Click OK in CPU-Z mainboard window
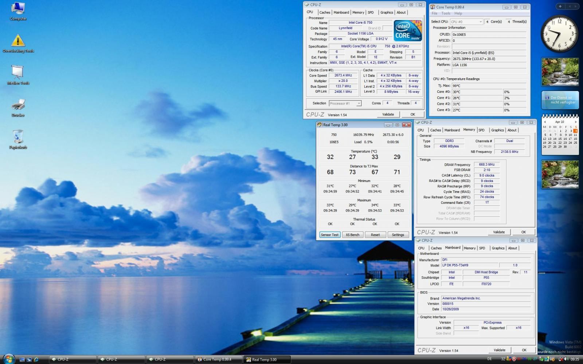The width and height of the screenshot is (583, 364). 524,350
